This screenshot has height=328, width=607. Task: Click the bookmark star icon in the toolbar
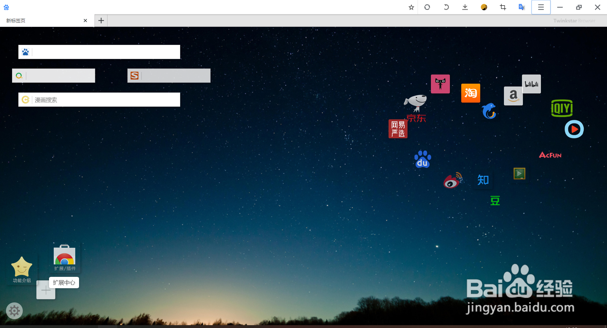coord(411,7)
